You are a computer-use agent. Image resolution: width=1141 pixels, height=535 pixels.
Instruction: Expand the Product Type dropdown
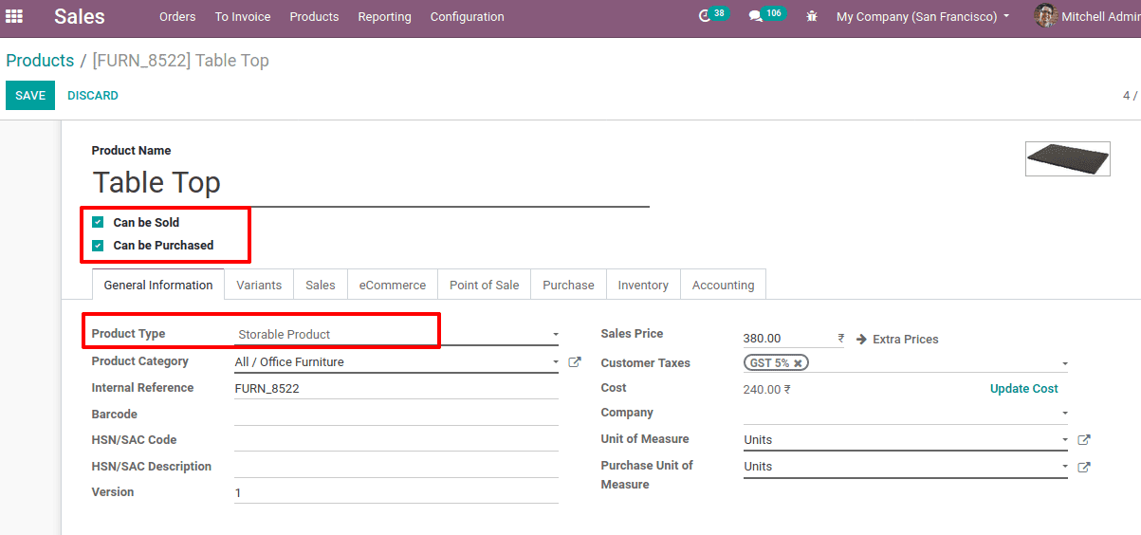(556, 335)
